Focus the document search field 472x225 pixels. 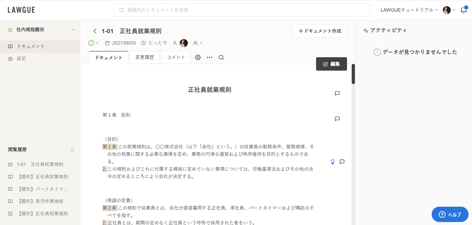[242, 10]
